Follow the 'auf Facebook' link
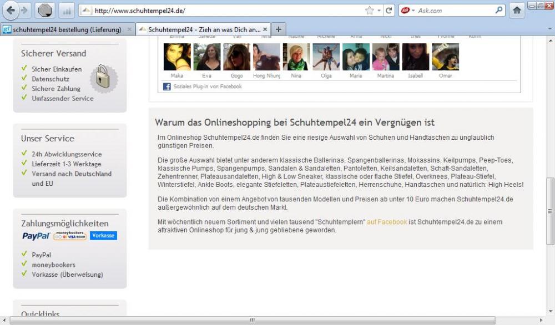The image size is (555, 325). pyautogui.click(x=387, y=222)
